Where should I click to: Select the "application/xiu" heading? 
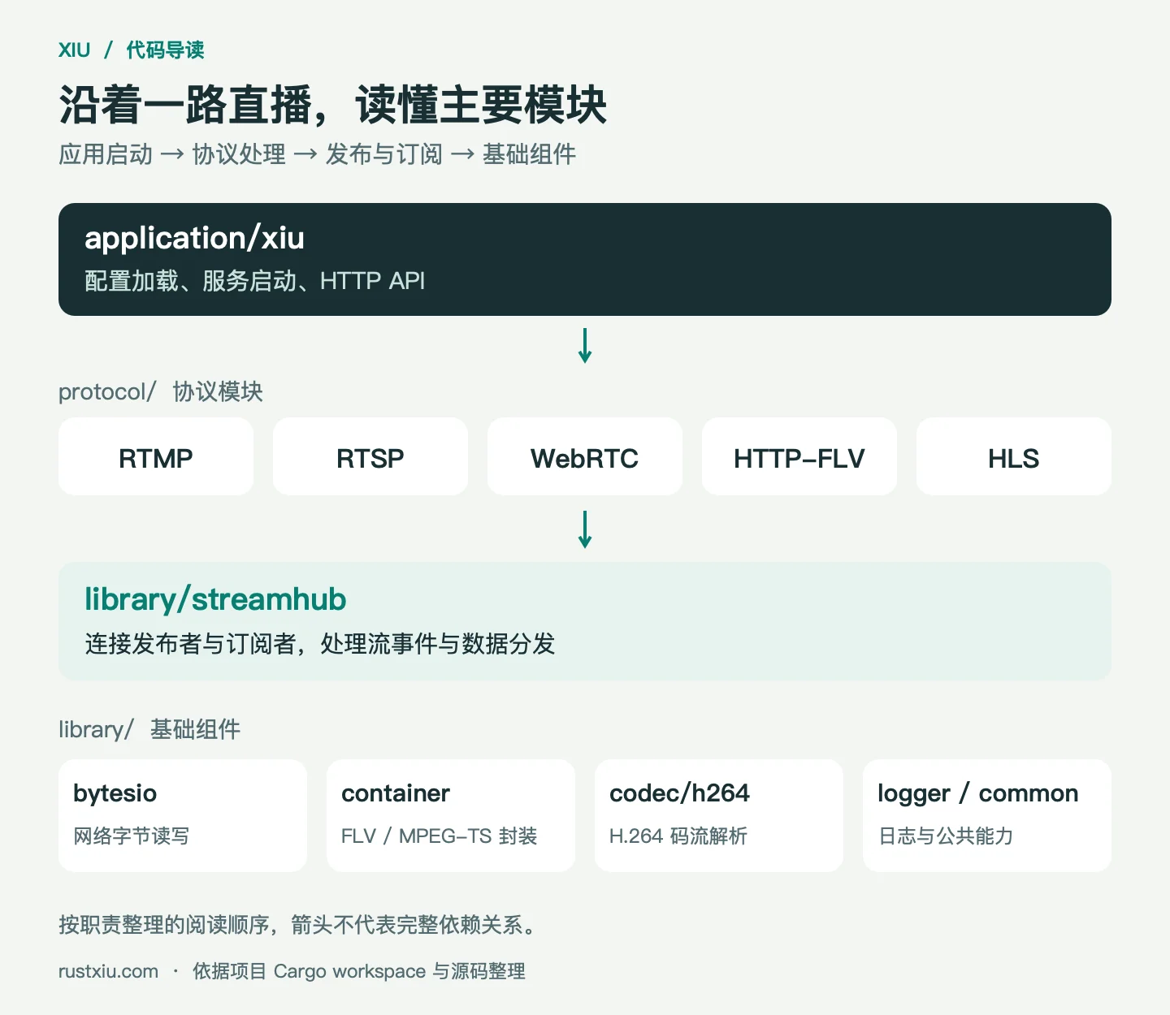(194, 239)
